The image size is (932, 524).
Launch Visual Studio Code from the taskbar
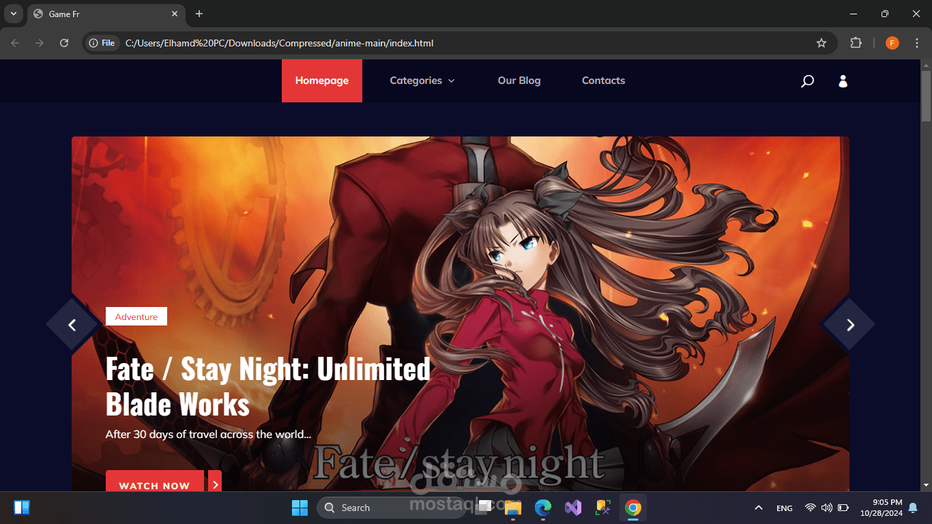coord(572,508)
